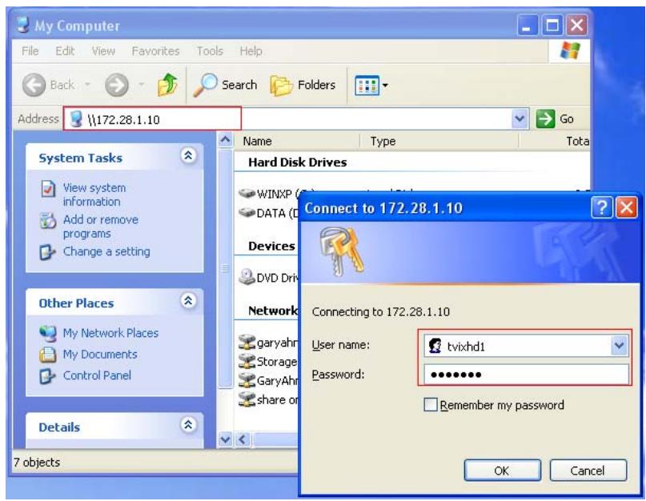Close the Connect to 172.28.1.10 dialog
Viewport: 646px width, 501px height.
pos(627,207)
